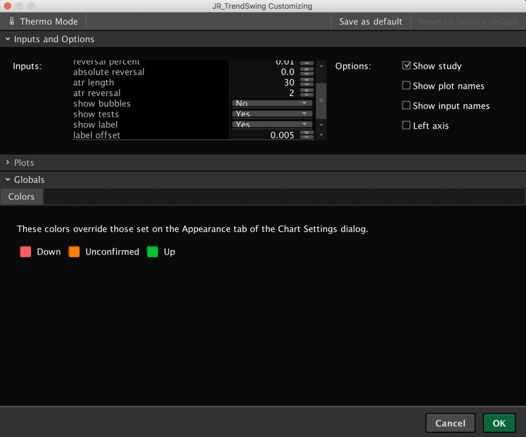
Task: Click the label offset stepper control
Action: (307, 135)
